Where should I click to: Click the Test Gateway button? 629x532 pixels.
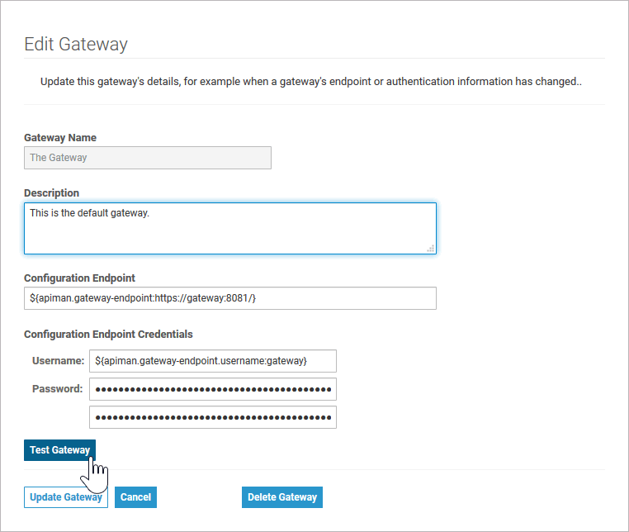(59, 450)
